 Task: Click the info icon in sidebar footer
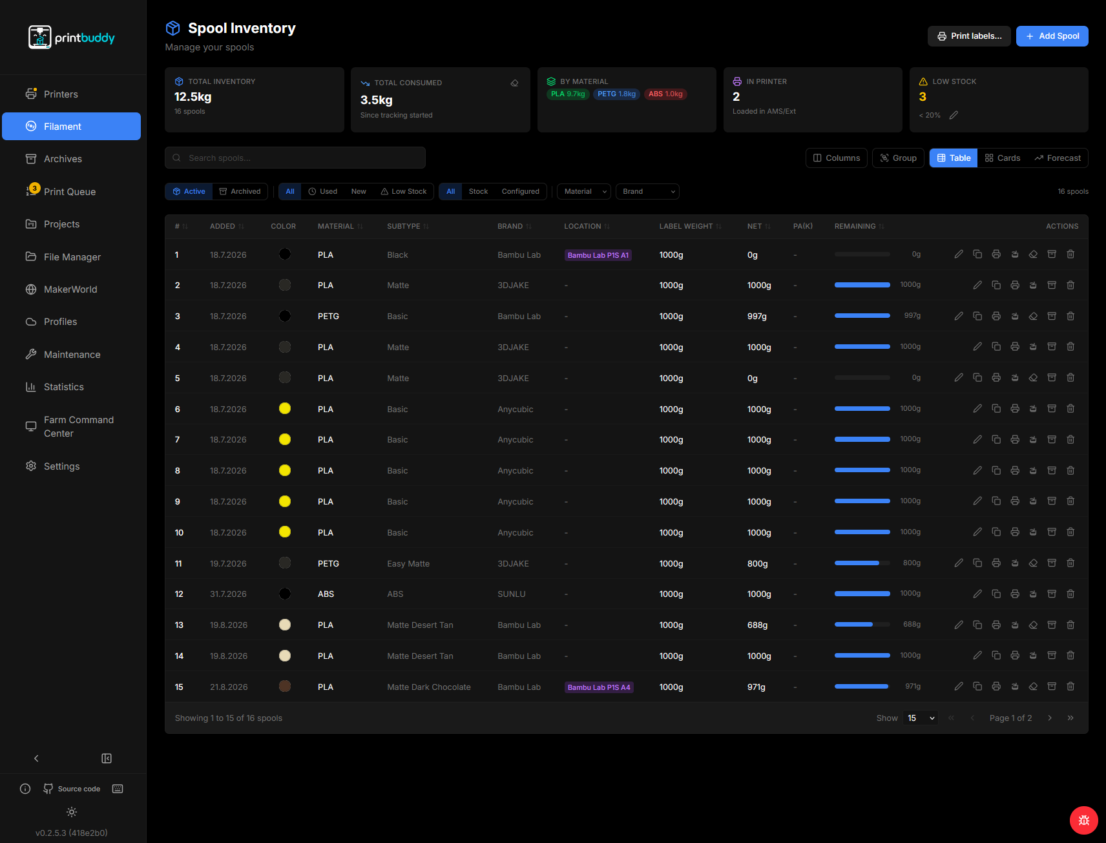click(x=25, y=789)
